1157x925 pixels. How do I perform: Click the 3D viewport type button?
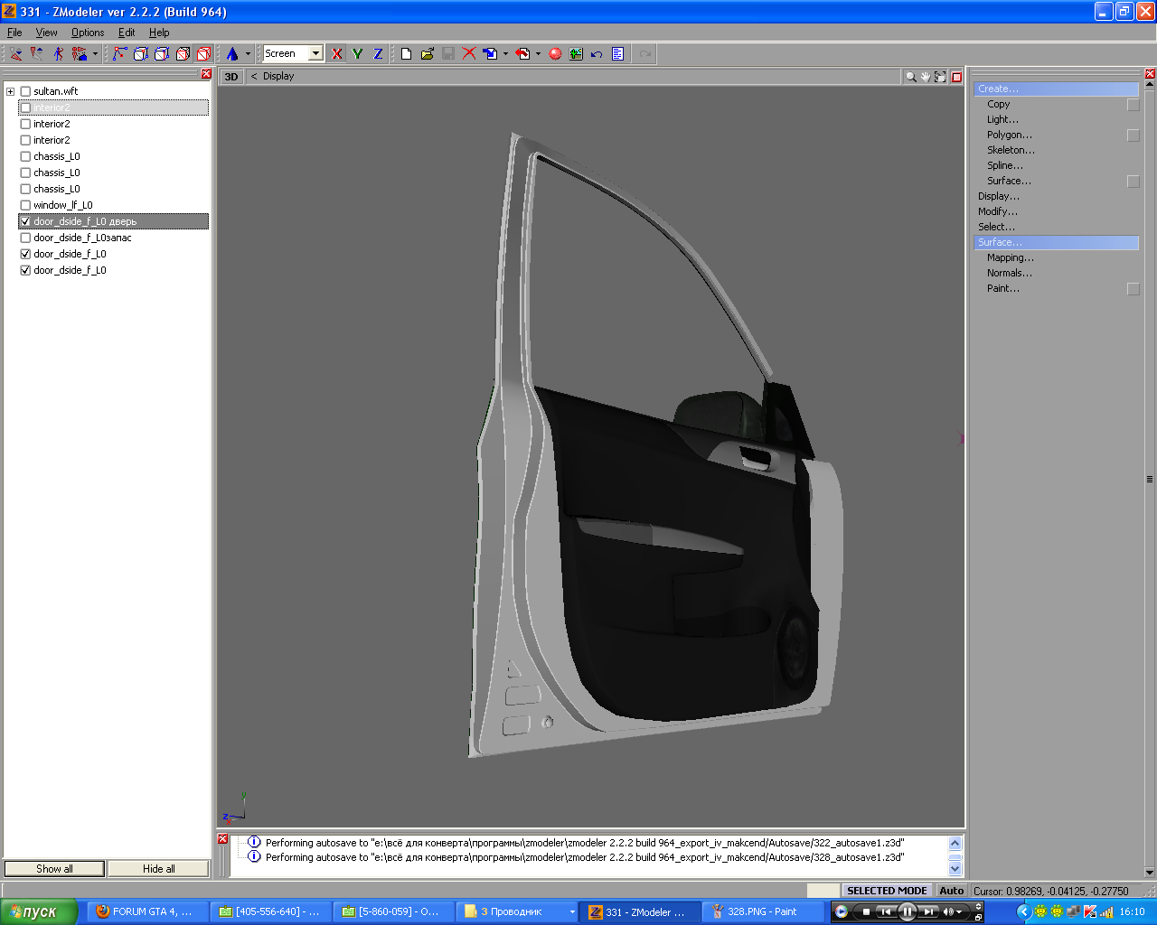pyautogui.click(x=231, y=77)
